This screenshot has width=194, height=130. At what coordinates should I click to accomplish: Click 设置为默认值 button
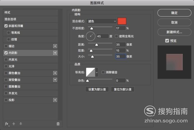point(97,89)
